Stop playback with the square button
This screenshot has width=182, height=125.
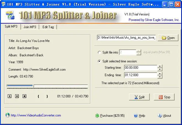pos(24,96)
